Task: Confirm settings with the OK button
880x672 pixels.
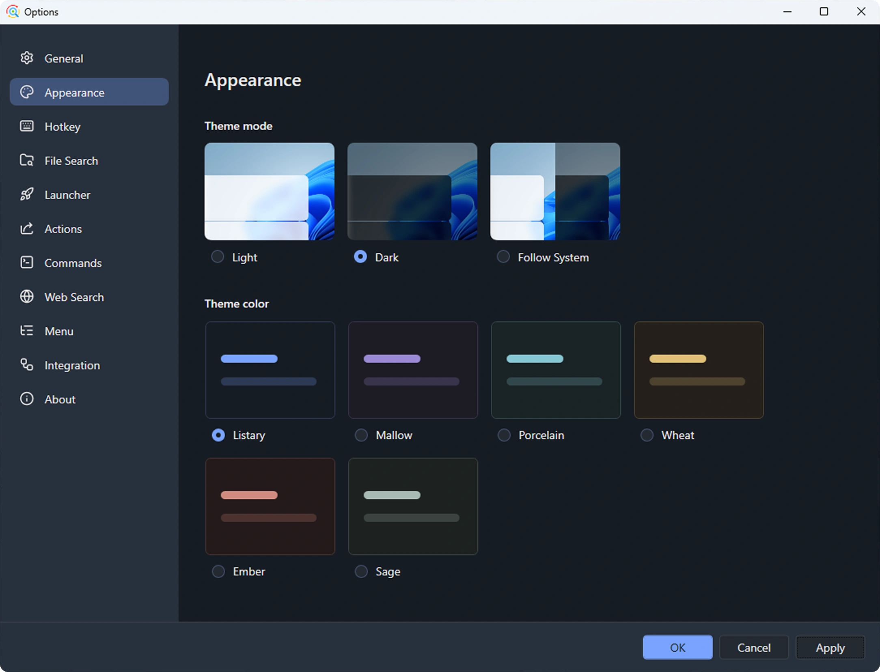Action: point(677,647)
